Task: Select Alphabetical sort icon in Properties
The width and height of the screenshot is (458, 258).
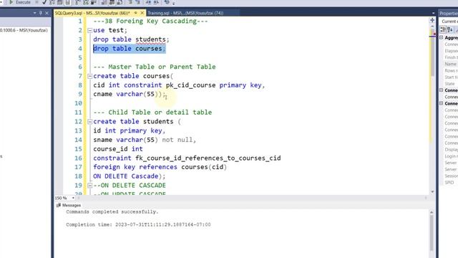Action: coord(450,29)
